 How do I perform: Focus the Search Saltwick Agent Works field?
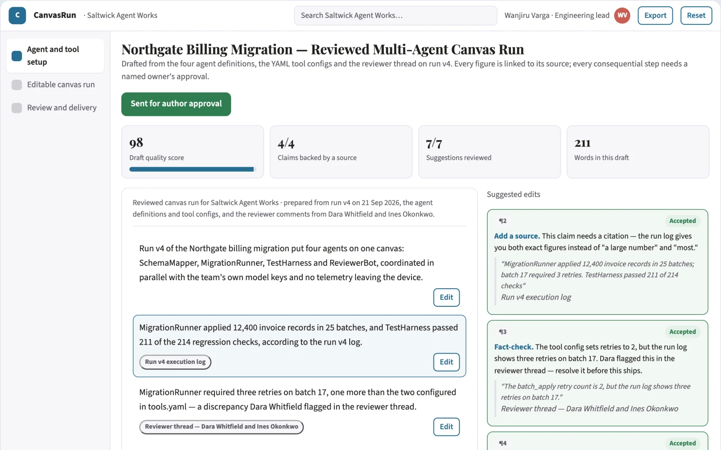pos(396,15)
